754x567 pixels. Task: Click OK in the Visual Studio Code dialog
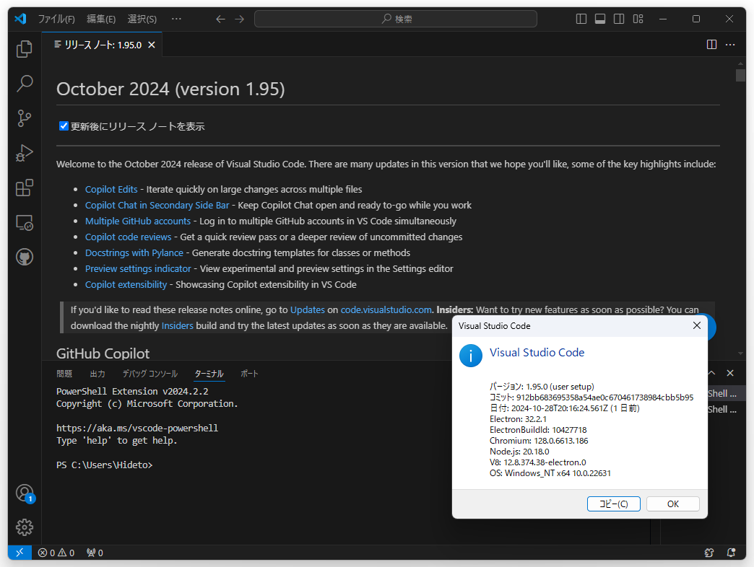tap(672, 504)
